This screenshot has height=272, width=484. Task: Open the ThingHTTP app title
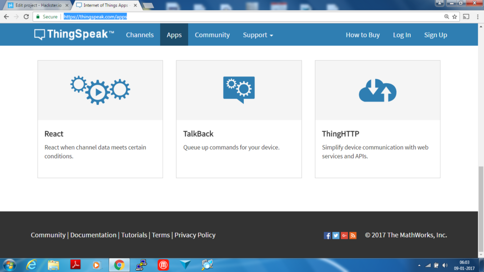[340, 134]
